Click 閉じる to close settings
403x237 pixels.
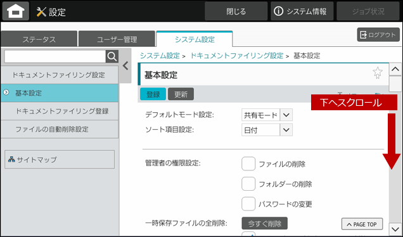point(236,11)
